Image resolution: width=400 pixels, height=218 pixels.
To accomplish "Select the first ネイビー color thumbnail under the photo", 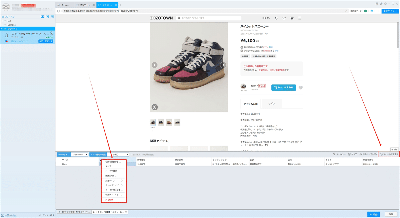I will click(x=153, y=122).
